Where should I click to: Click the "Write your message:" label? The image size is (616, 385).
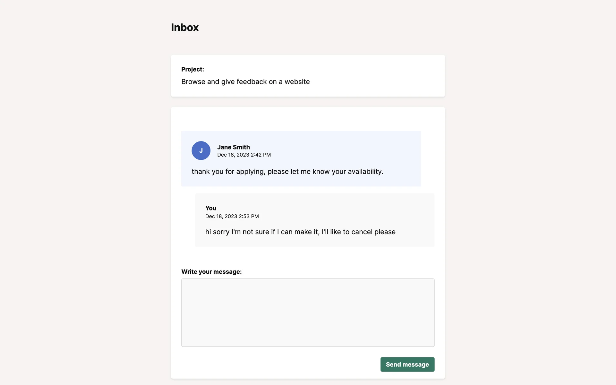[211, 272]
